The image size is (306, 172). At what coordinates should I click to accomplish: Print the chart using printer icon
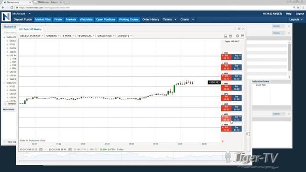[x=230, y=36]
